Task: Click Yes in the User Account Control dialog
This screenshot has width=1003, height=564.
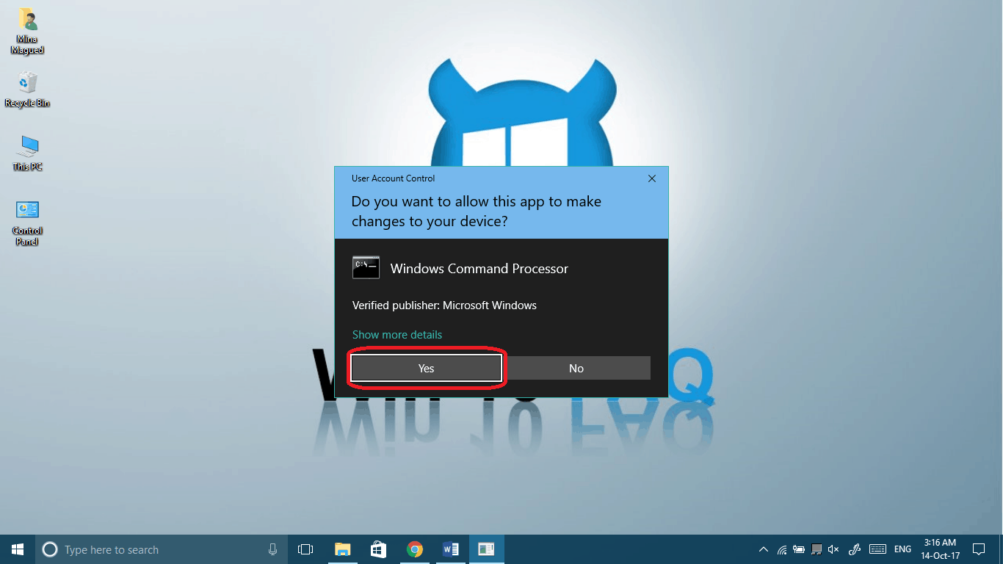Action: point(426,368)
